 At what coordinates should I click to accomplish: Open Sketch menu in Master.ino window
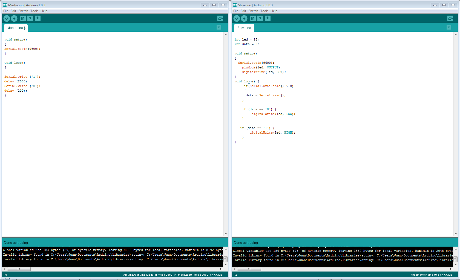click(x=23, y=11)
